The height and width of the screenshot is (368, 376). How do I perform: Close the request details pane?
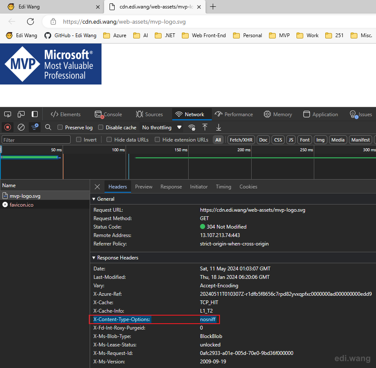click(x=97, y=187)
